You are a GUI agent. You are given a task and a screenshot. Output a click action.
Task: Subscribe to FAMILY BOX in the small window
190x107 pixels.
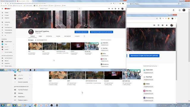point(105,45)
